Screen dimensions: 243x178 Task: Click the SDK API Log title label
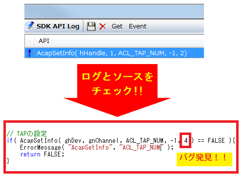pyautogui.click(x=58, y=26)
